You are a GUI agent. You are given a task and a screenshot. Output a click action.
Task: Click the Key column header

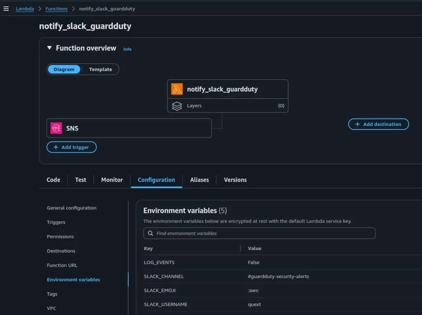148,249
